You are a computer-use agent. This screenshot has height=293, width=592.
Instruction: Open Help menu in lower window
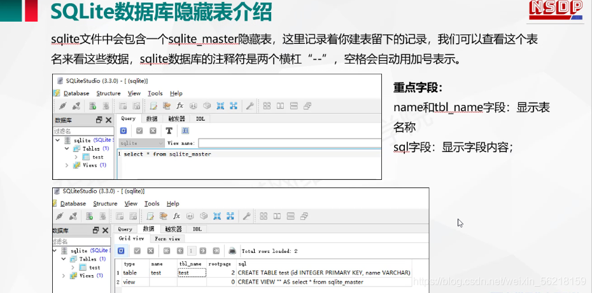click(173, 203)
